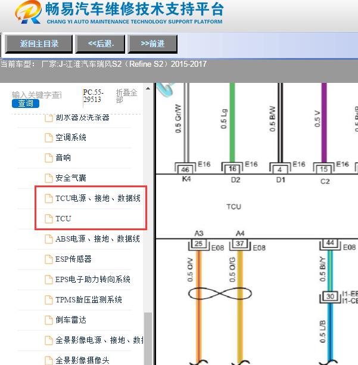This screenshot has height=365, width=358.
Task: Click document icon beside 全景影像电源 entry
Action: [x=49, y=340]
